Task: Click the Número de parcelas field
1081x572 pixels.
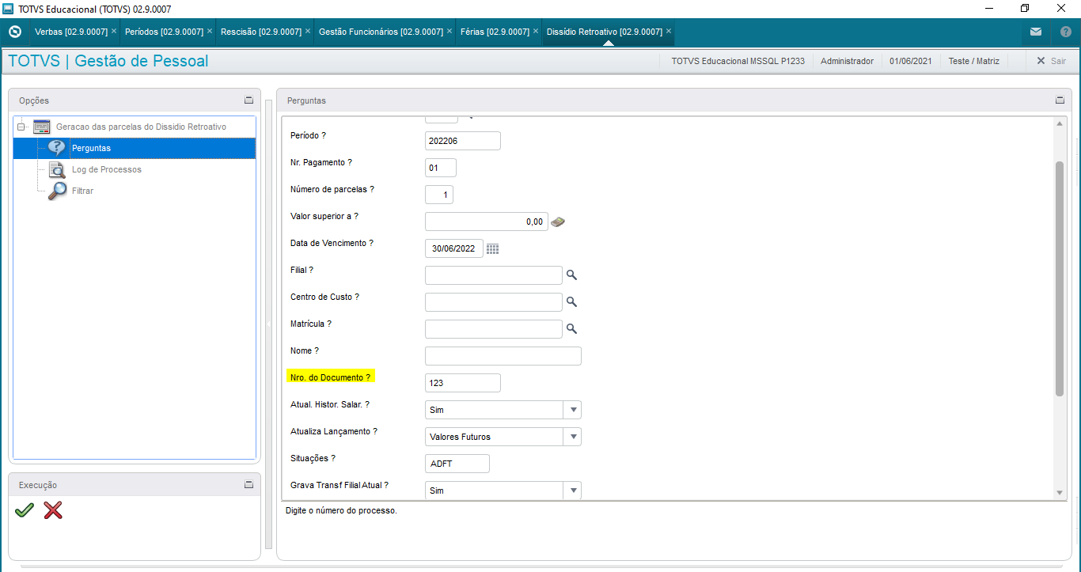Action: coord(439,195)
